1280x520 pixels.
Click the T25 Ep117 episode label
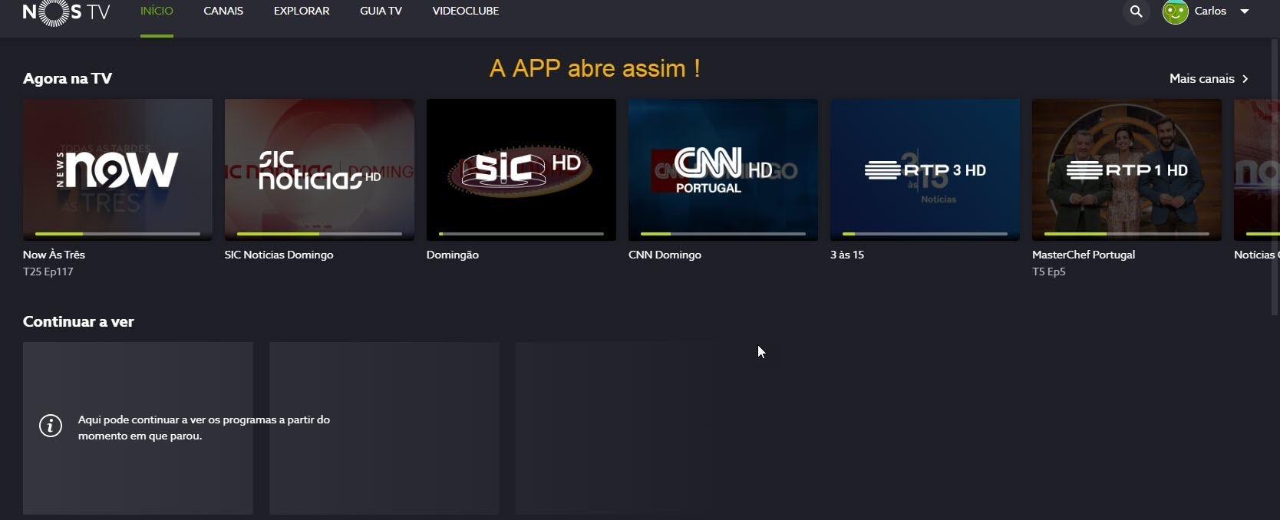coord(48,272)
